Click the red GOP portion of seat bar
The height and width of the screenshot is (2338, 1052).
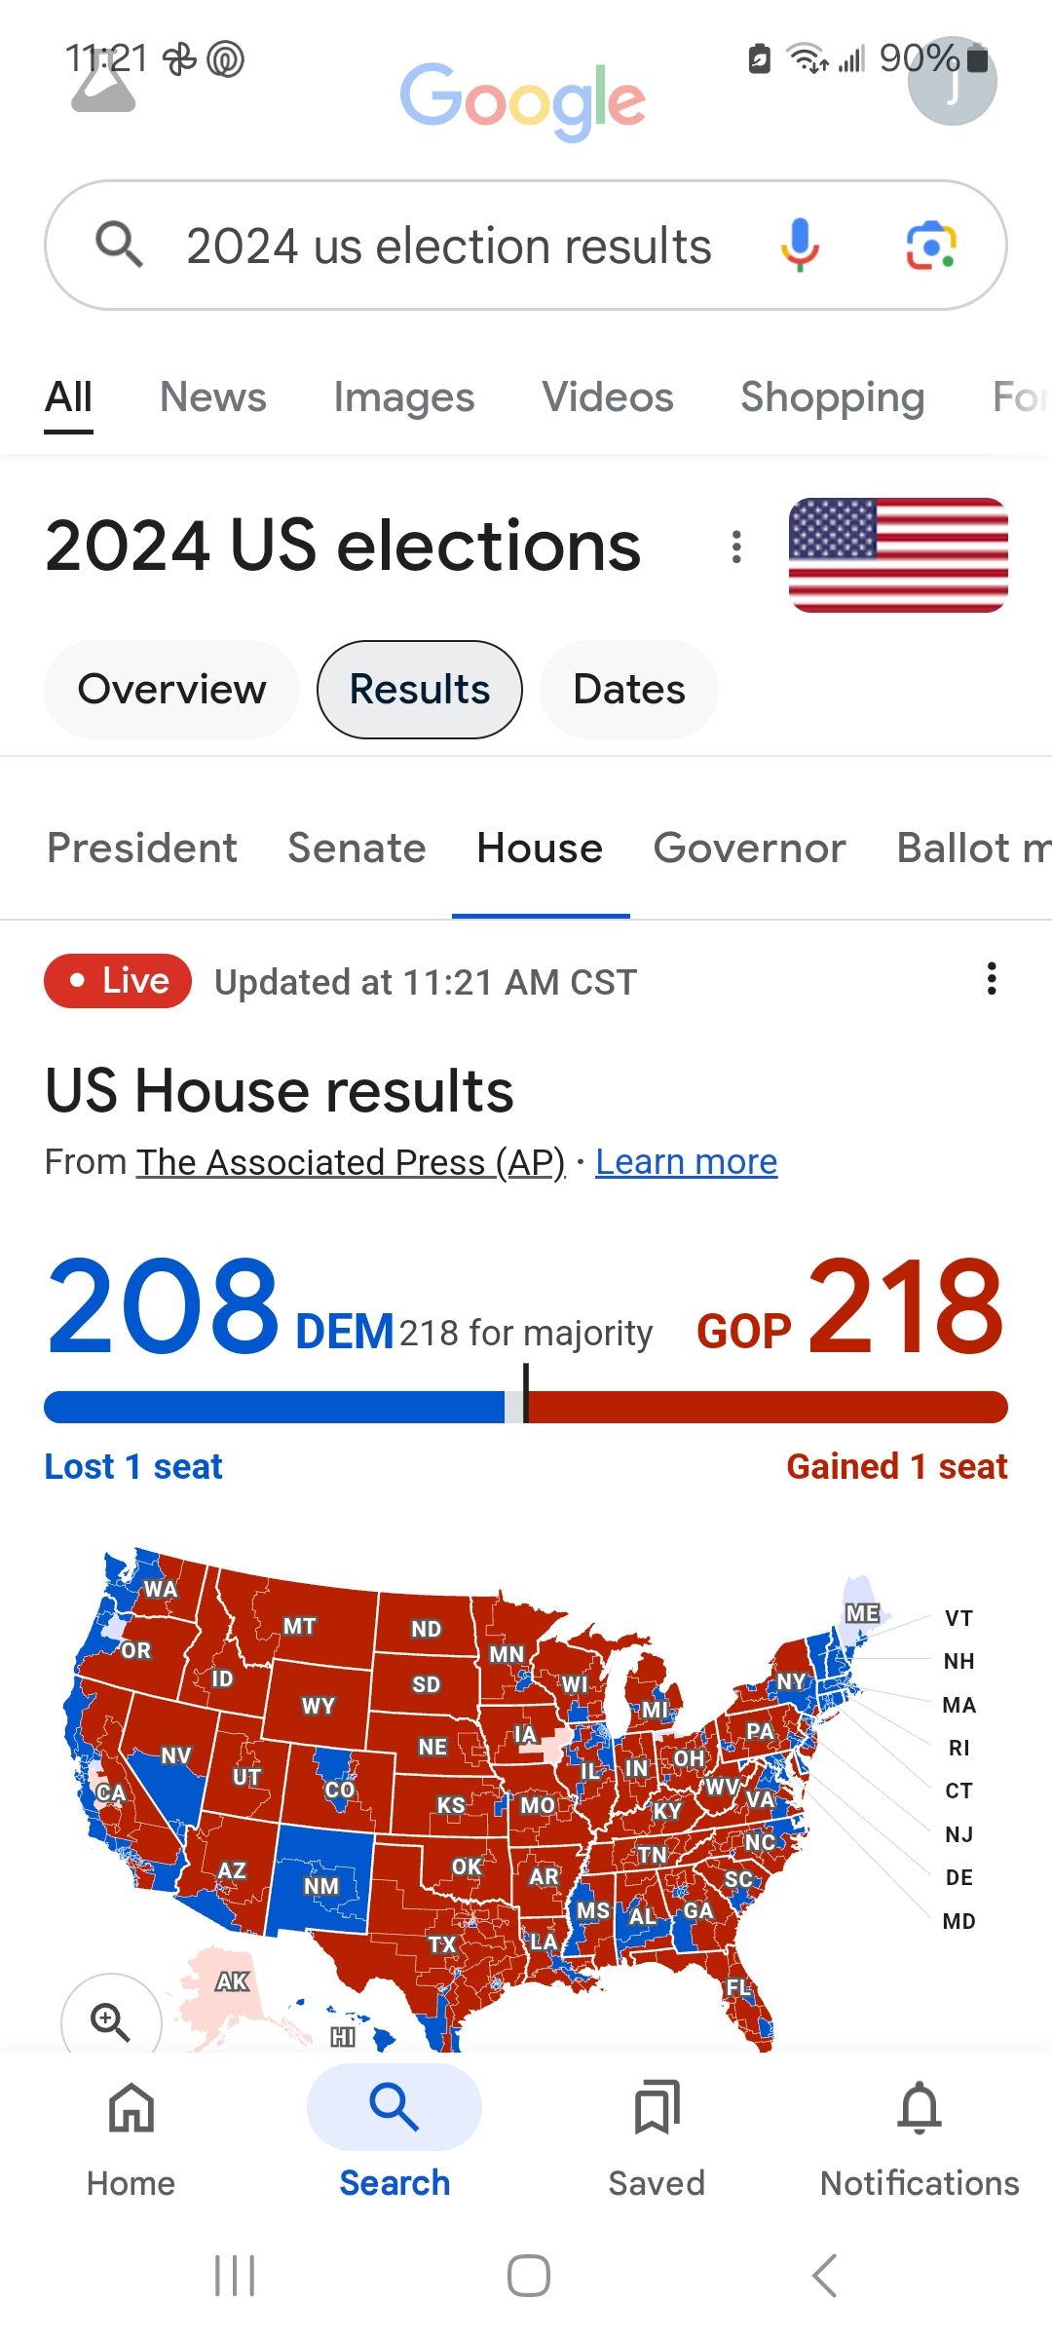(x=768, y=1407)
